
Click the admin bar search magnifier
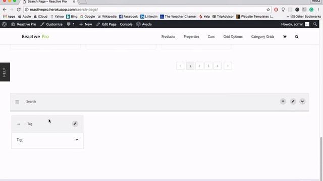(315, 24)
